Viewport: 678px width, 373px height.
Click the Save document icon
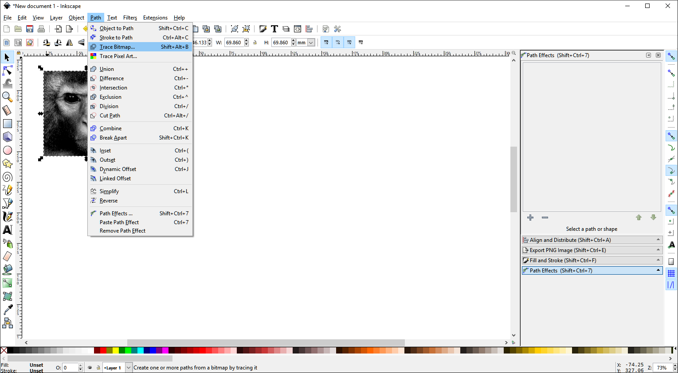(30, 29)
